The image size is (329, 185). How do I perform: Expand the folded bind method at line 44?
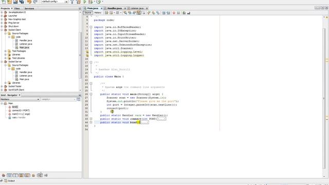pyautogui.click(x=91, y=122)
